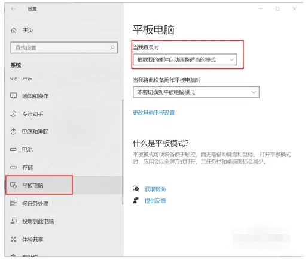The height and width of the screenshot is (259, 308).
Task: Click the 系统 section label
Action: (x=16, y=65)
